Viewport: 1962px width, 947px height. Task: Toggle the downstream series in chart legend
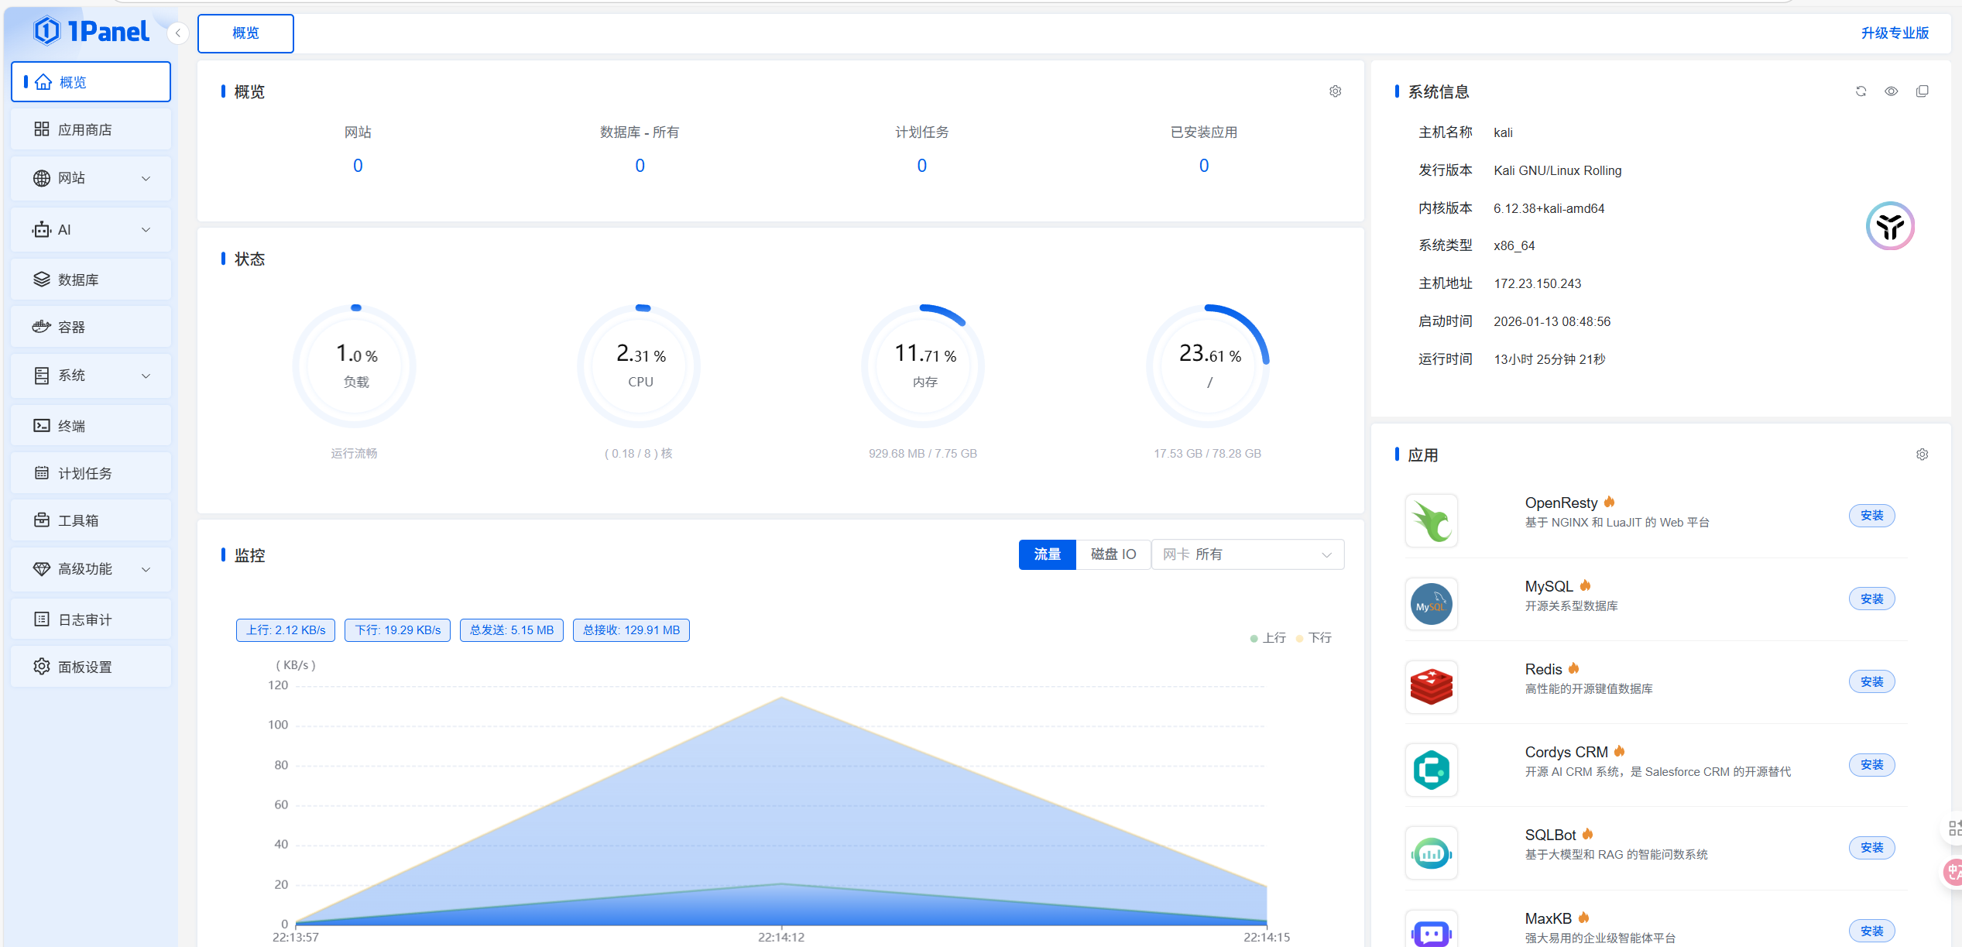point(1314,638)
